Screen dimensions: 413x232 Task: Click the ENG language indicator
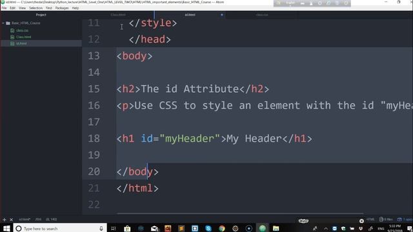(381, 229)
